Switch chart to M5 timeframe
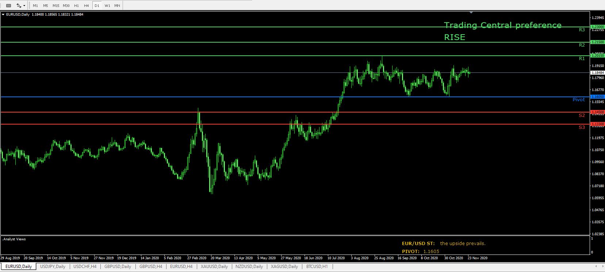The image size is (605, 272). pos(45,5)
